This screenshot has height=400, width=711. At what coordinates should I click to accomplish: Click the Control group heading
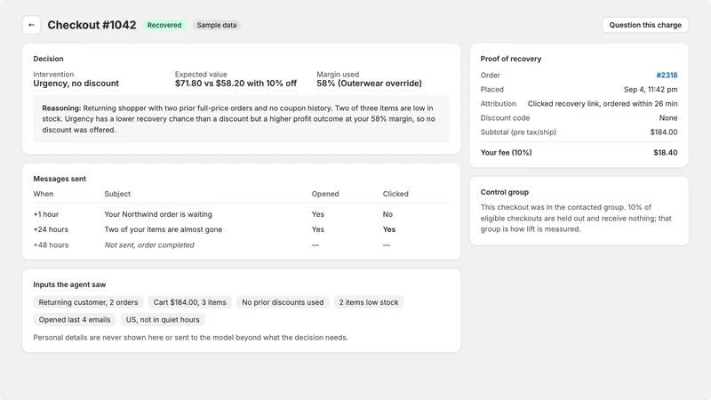coord(504,192)
